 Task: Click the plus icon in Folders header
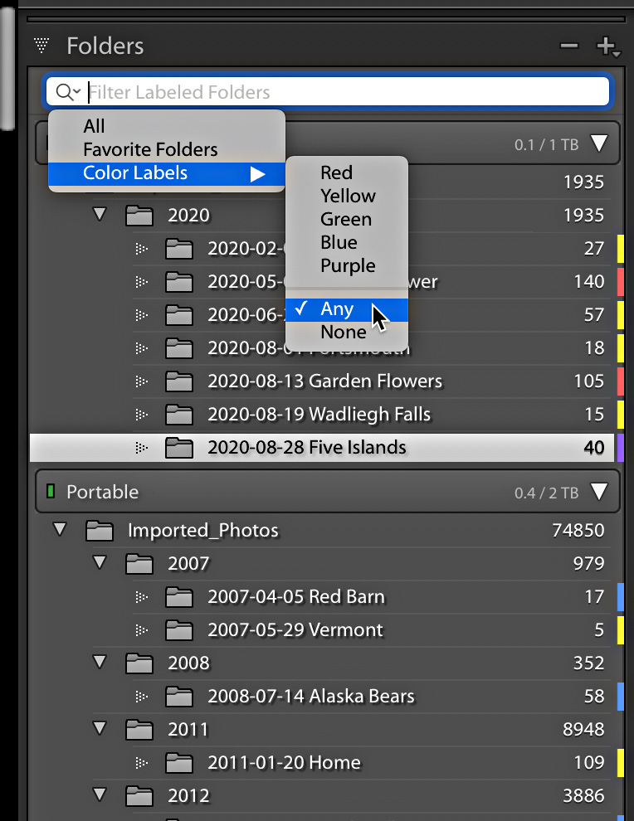pos(607,46)
